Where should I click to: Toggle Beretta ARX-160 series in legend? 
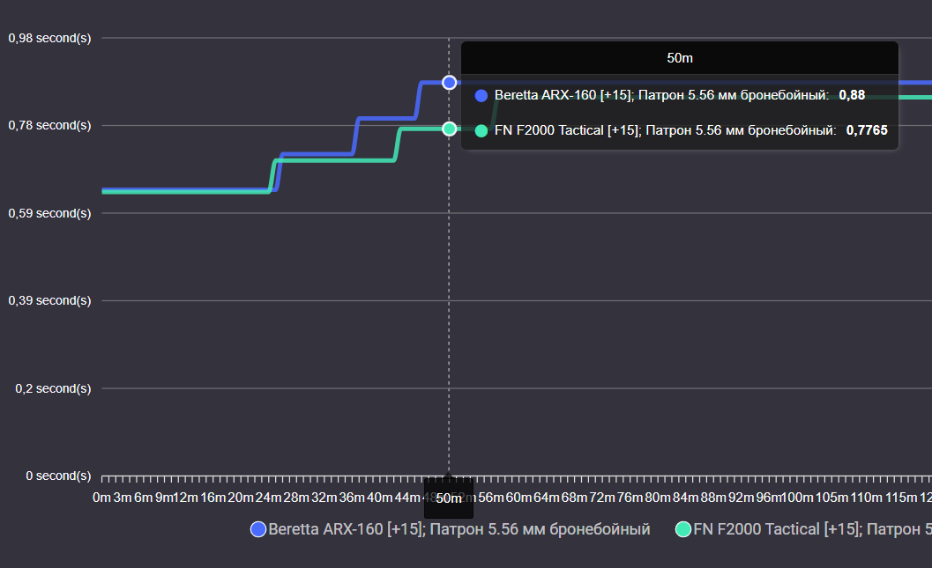451,529
